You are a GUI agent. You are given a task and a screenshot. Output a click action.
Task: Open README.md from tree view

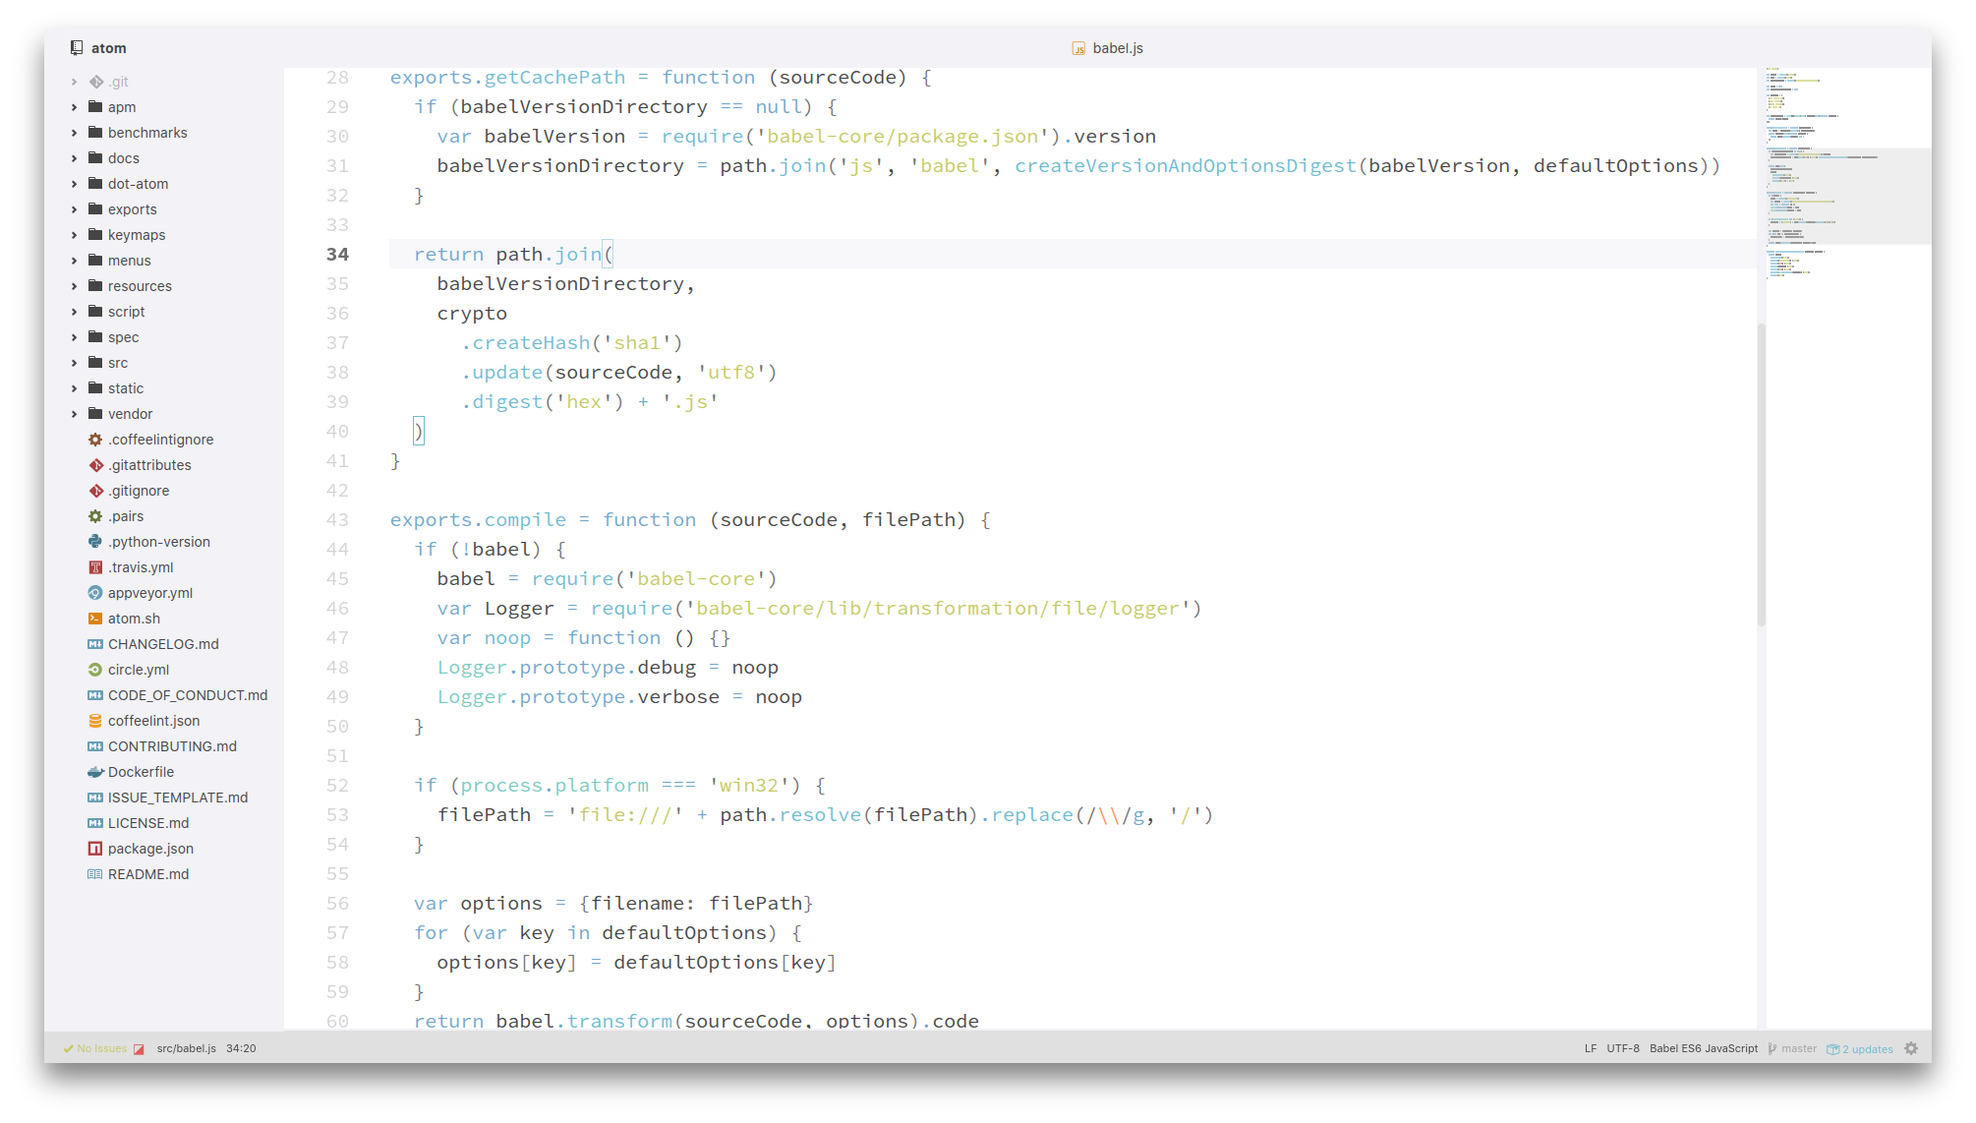click(147, 874)
